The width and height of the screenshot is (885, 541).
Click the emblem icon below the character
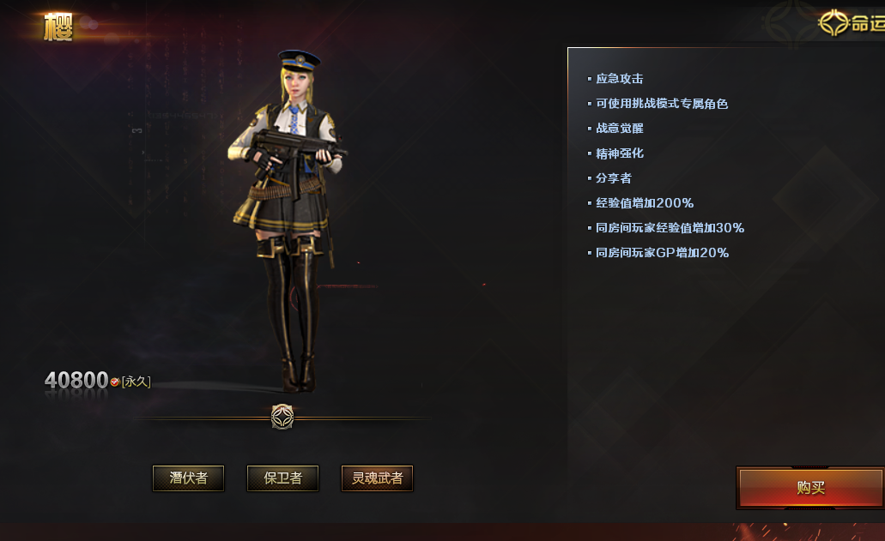pos(282,417)
